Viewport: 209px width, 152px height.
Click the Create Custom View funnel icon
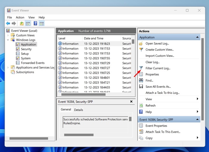pyautogui.click(x=141, y=50)
